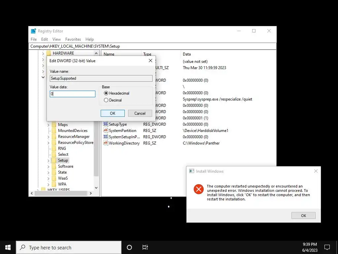Select the HARDWARE folder icon

[49, 53]
